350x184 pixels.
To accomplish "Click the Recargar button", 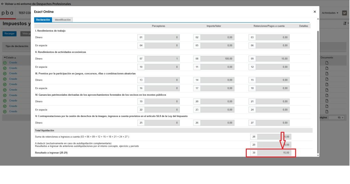I will [10, 34].
